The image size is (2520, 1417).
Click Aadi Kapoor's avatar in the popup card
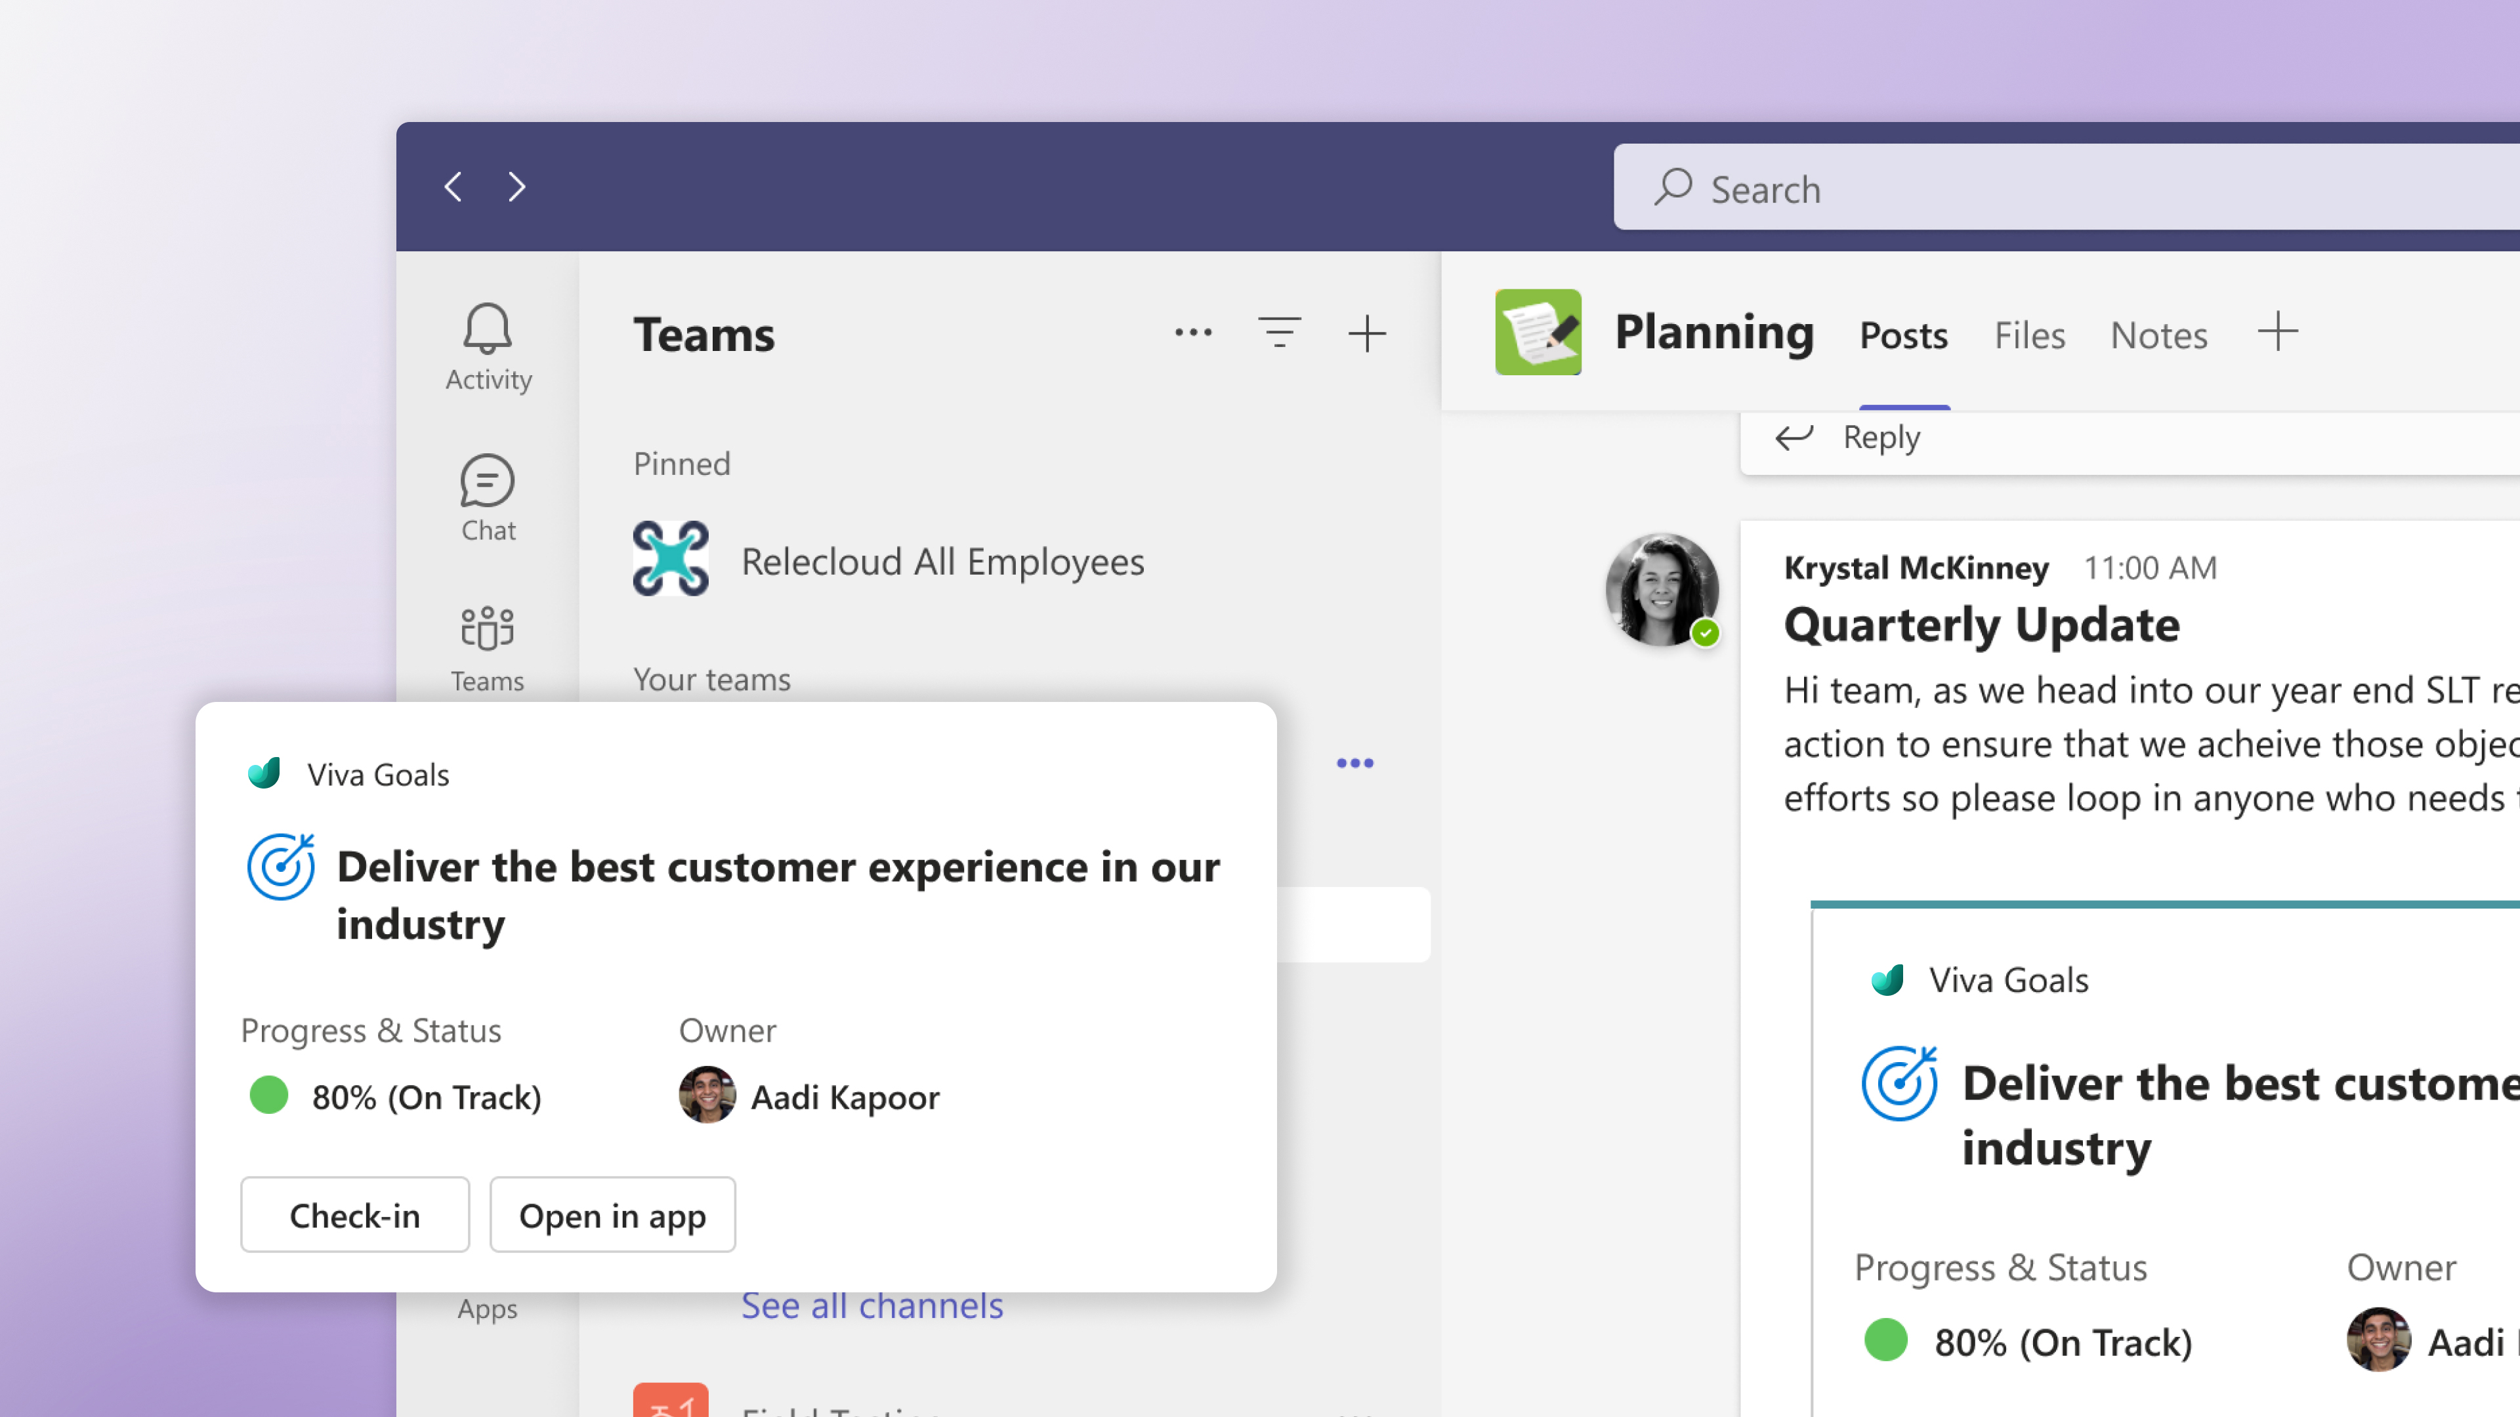[707, 1094]
